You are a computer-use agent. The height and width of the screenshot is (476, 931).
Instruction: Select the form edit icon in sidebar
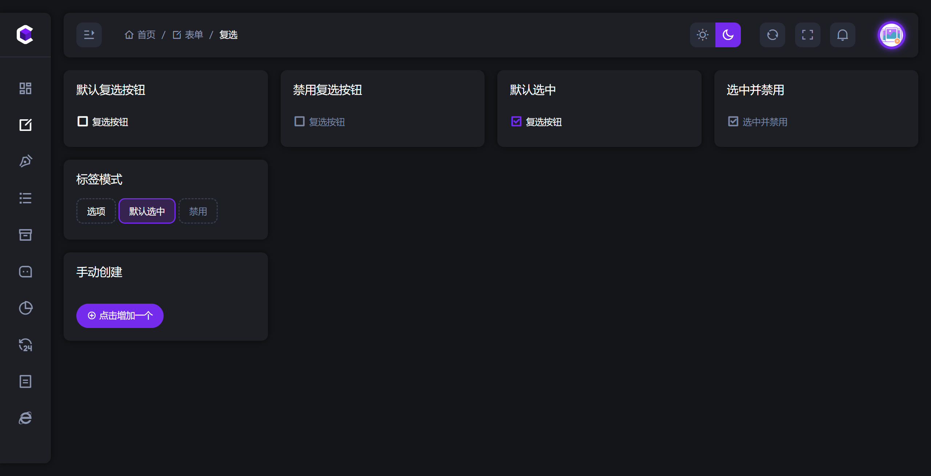[x=25, y=125]
